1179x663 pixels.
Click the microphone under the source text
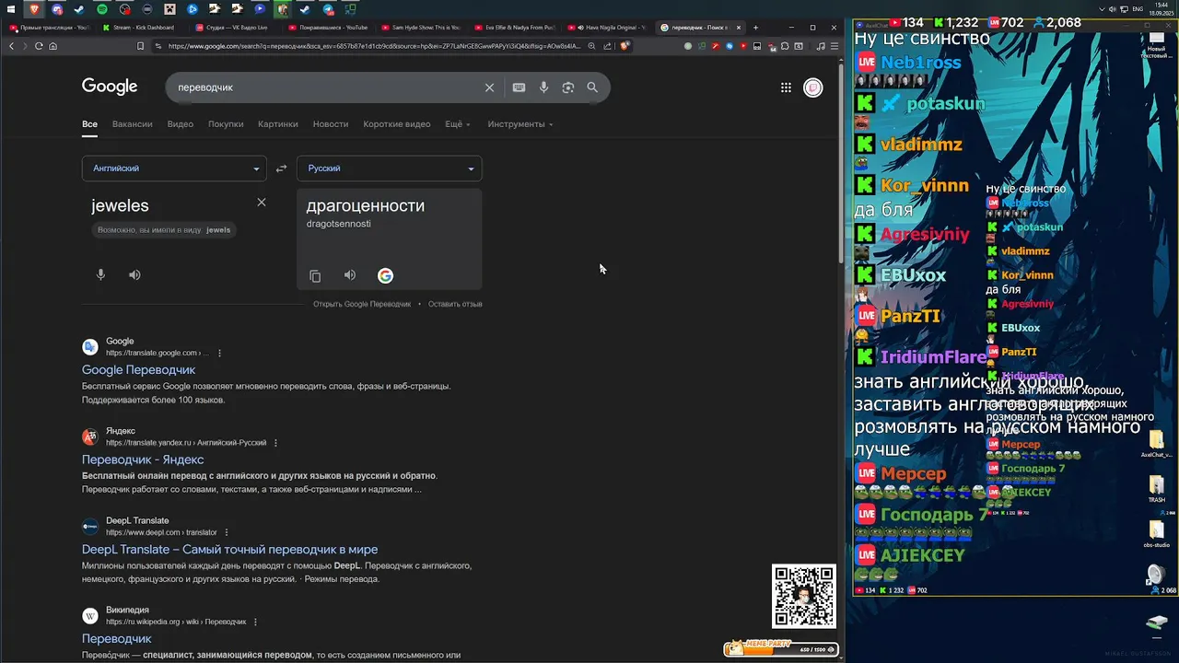pyautogui.click(x=101, y=274)
